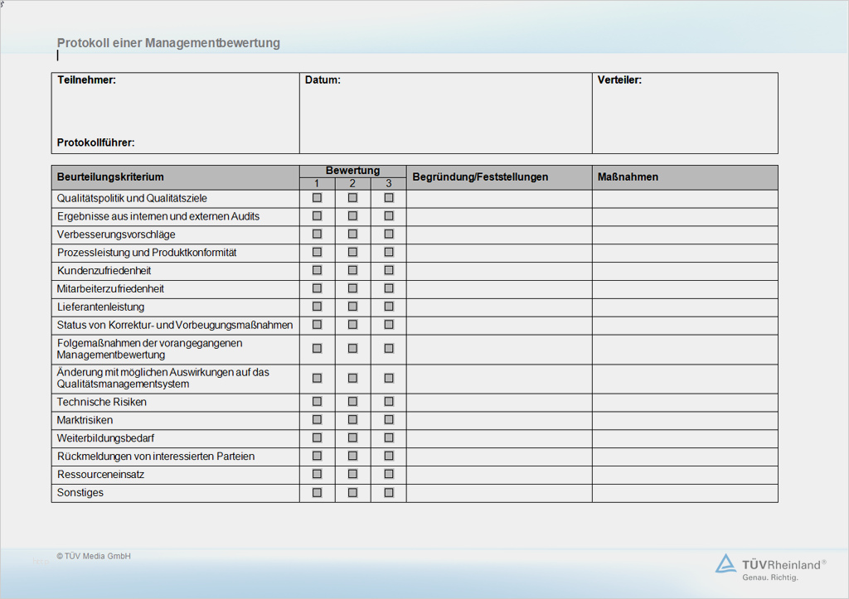Tick rating 1 for Mitarbeiterzufriedenheit

(x=317, y=288)
